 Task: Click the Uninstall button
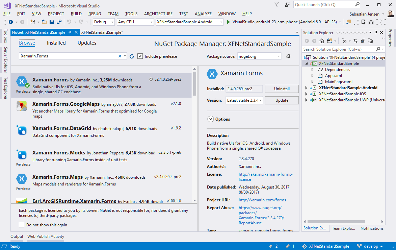point(282,89)
